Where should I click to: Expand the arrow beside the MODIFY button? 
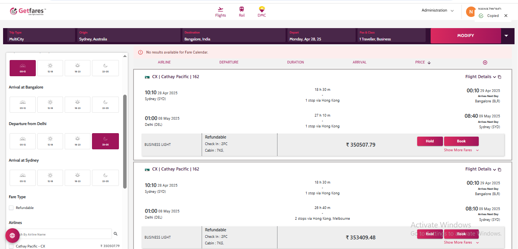(506, 35)
